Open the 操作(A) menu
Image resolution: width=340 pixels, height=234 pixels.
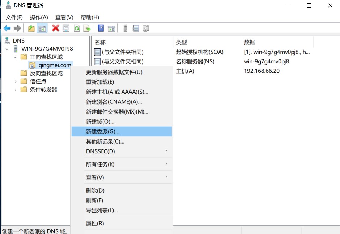(x=39, y=17)
